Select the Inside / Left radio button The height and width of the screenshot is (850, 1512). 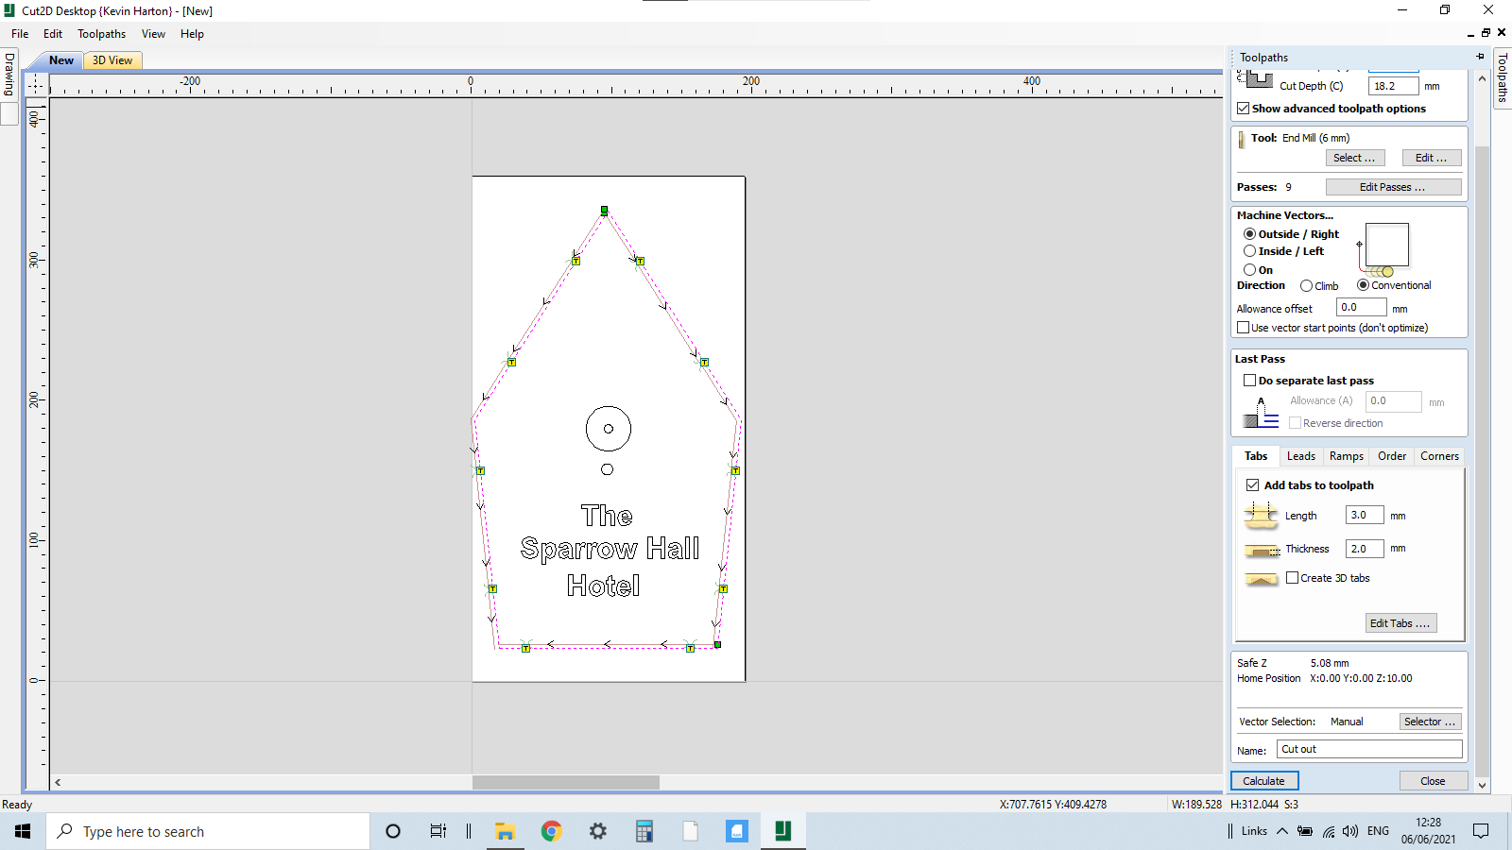click(1249, 250)
